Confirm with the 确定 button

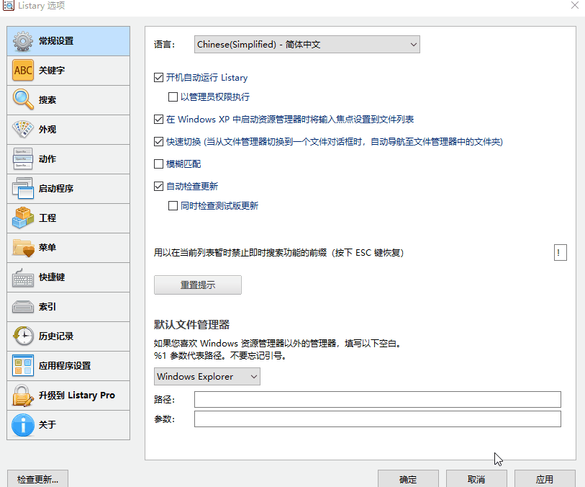(408, 479)
